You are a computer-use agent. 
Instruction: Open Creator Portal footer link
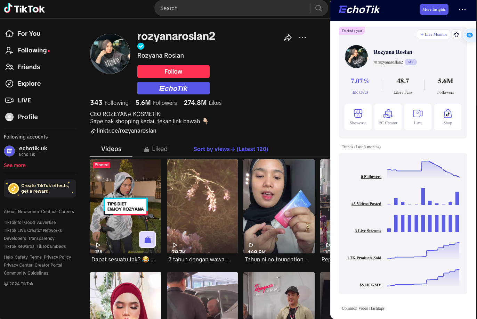48,265
